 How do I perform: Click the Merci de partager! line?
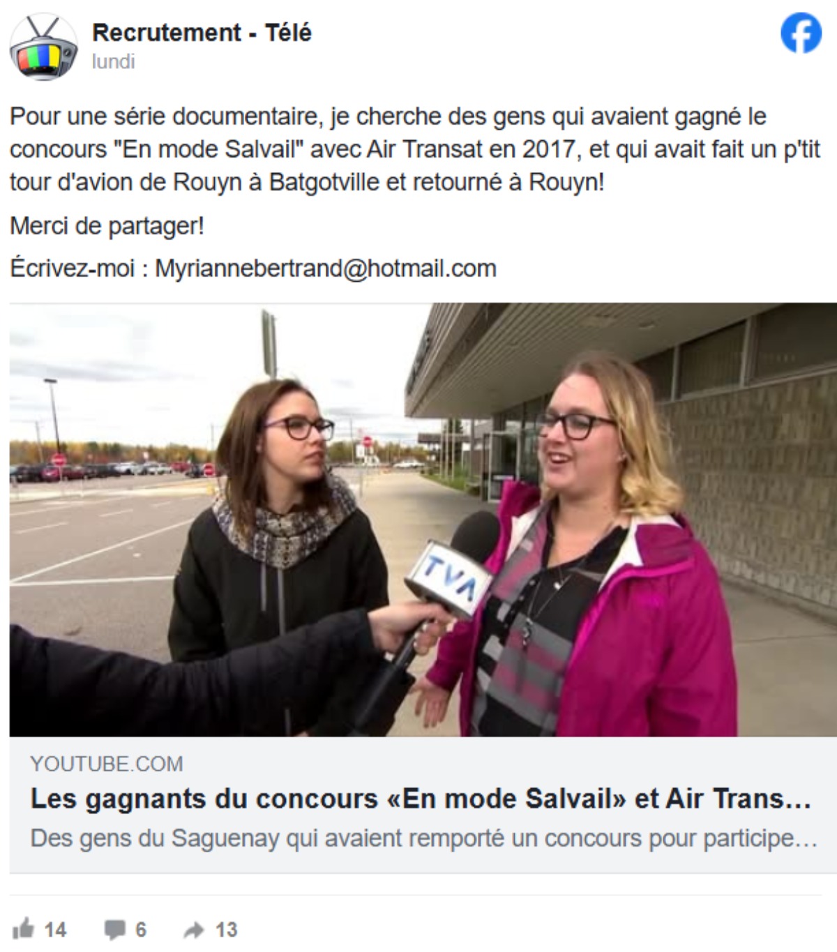coord(107,226)
